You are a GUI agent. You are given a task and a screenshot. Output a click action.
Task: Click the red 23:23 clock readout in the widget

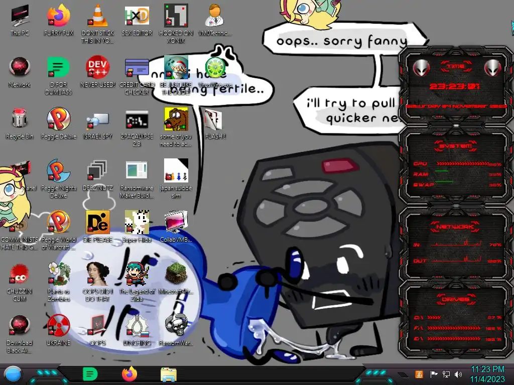click(x=454, y=86)
